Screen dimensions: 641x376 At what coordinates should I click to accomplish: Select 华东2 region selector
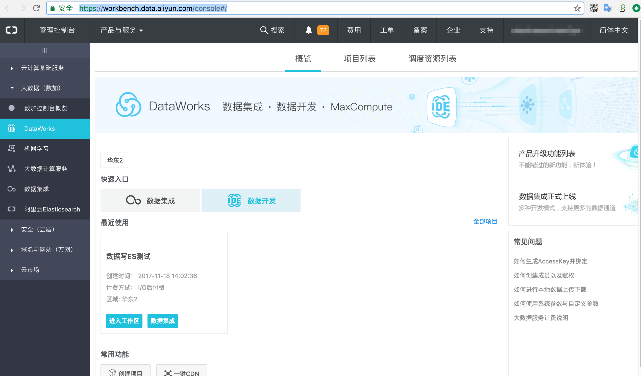coord(115,160)
